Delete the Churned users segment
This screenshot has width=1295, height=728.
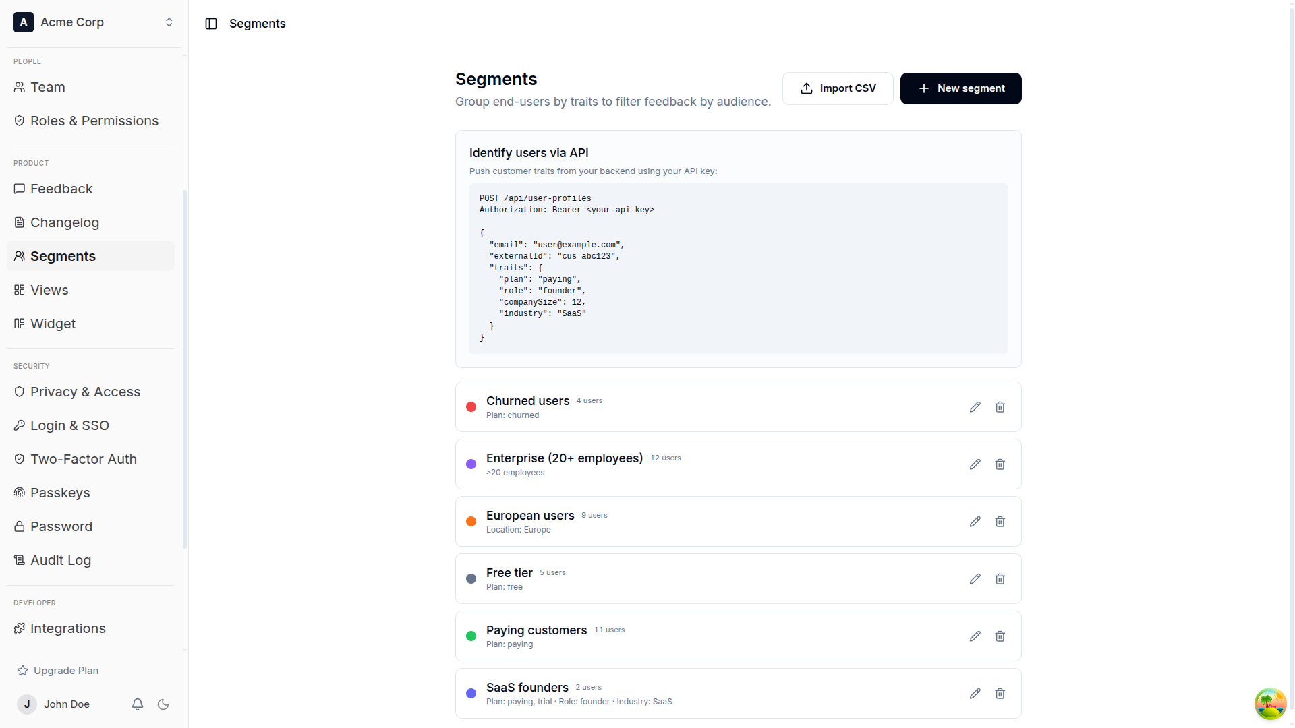(1000, 407)
